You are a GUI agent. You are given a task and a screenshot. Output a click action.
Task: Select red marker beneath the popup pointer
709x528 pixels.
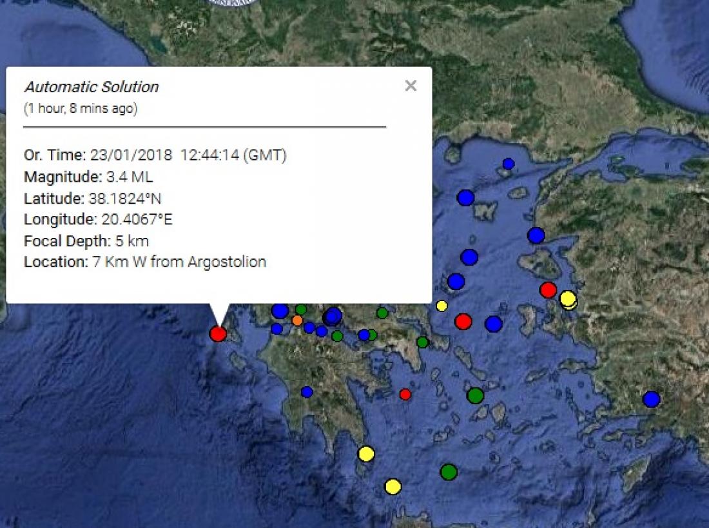point(218,333)
